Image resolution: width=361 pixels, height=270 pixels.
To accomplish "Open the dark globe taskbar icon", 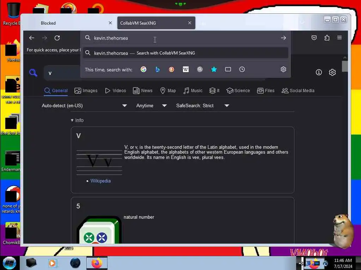I will [x=75, y=263].
